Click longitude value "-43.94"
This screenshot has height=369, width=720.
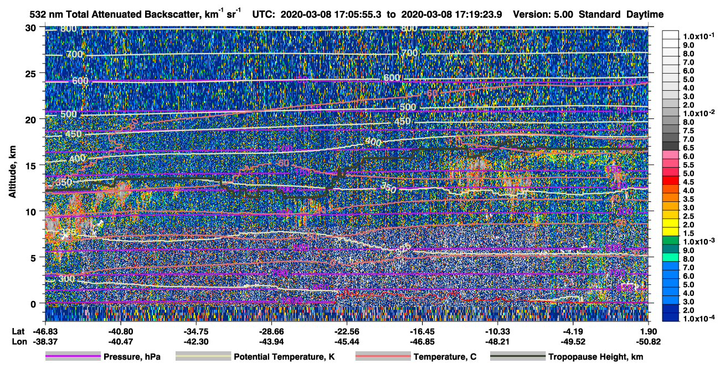coord(271,341)
